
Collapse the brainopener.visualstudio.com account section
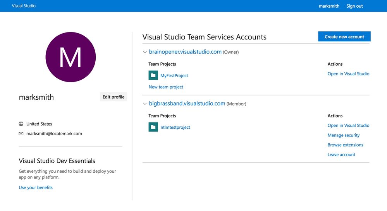[144, 52]
